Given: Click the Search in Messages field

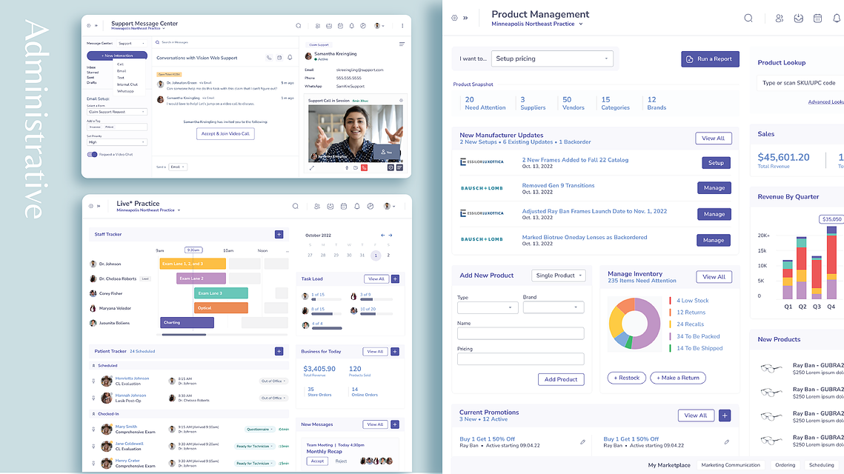Looking at the screenshot, I should [225, 42].
